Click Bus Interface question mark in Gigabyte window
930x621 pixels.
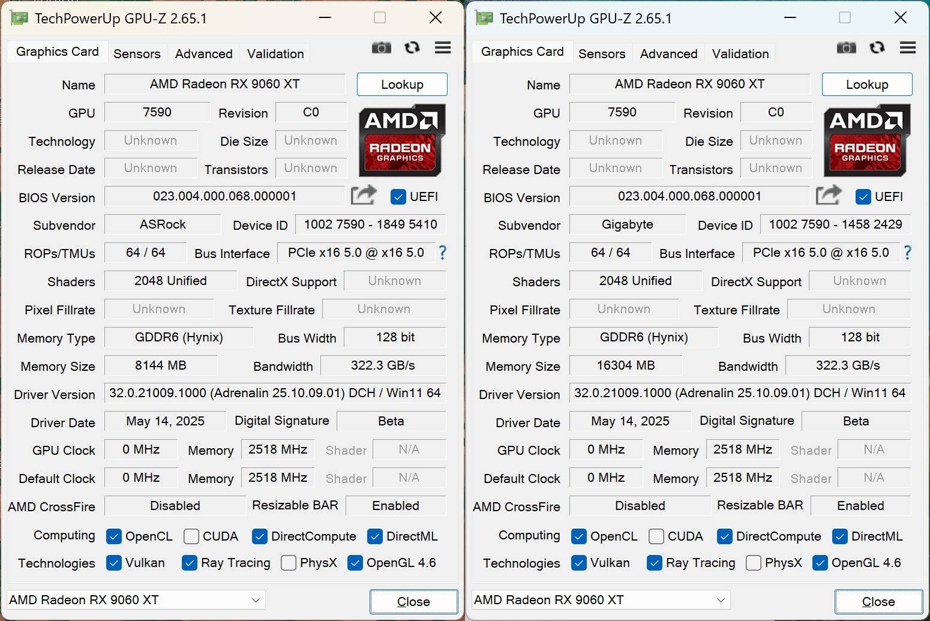(907, 253)
